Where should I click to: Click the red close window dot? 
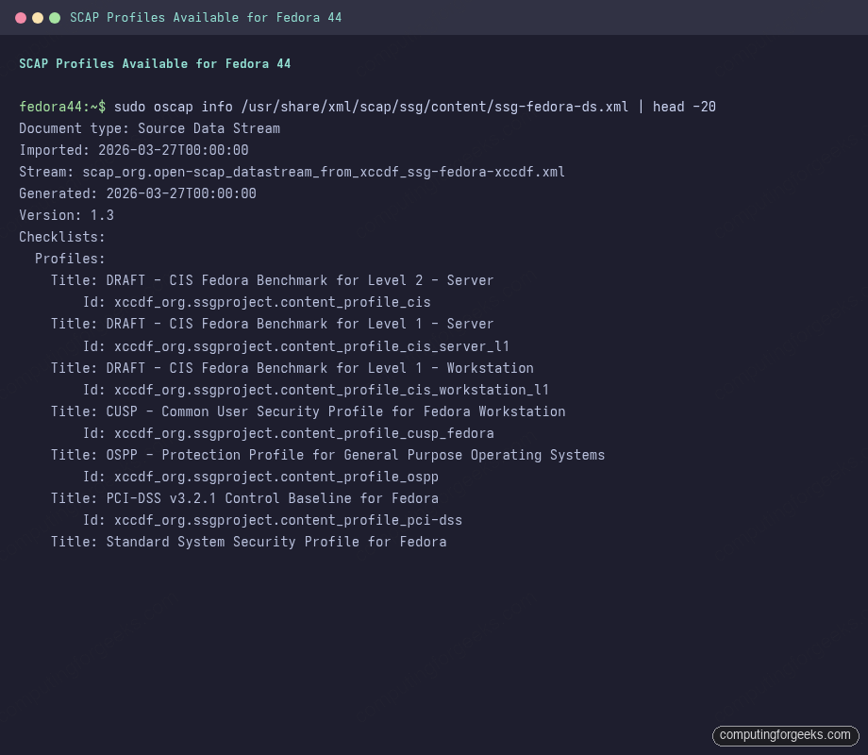point(21,18)
